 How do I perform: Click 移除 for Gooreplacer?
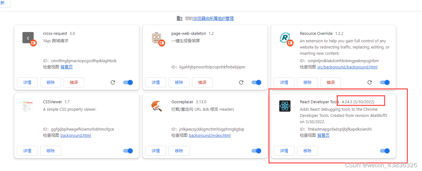click(x=179, y=151)
